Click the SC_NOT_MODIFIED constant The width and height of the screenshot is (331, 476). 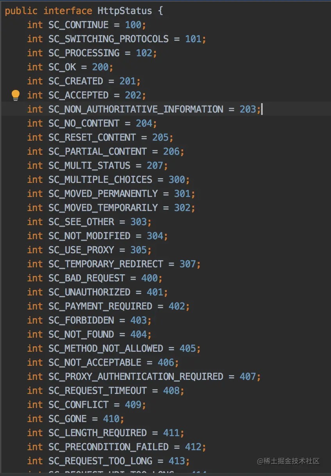(89, 236)
